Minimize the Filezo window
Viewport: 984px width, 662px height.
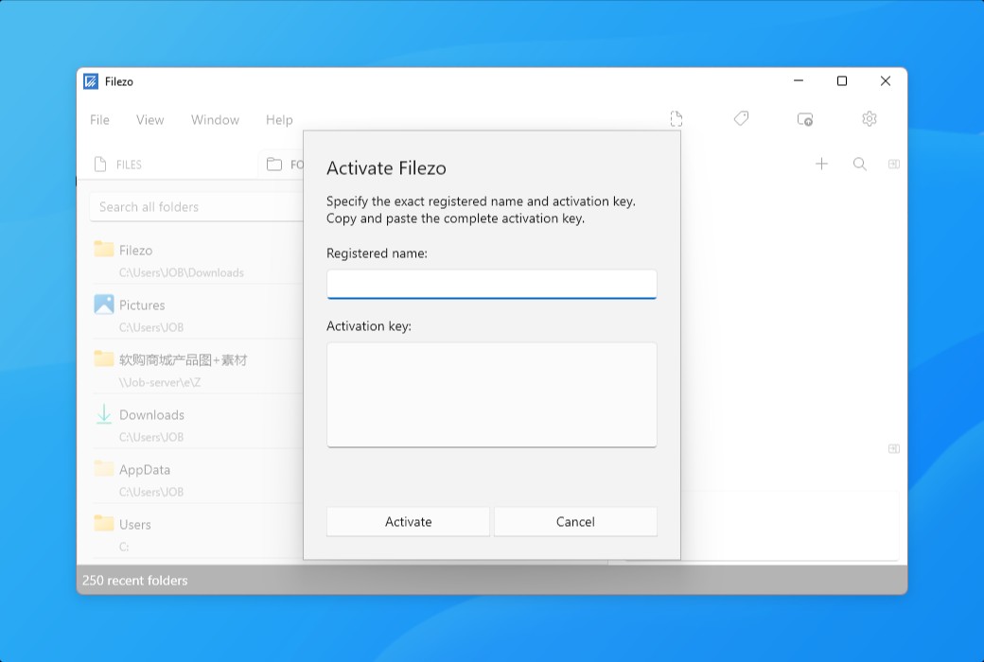click(799, 81)
